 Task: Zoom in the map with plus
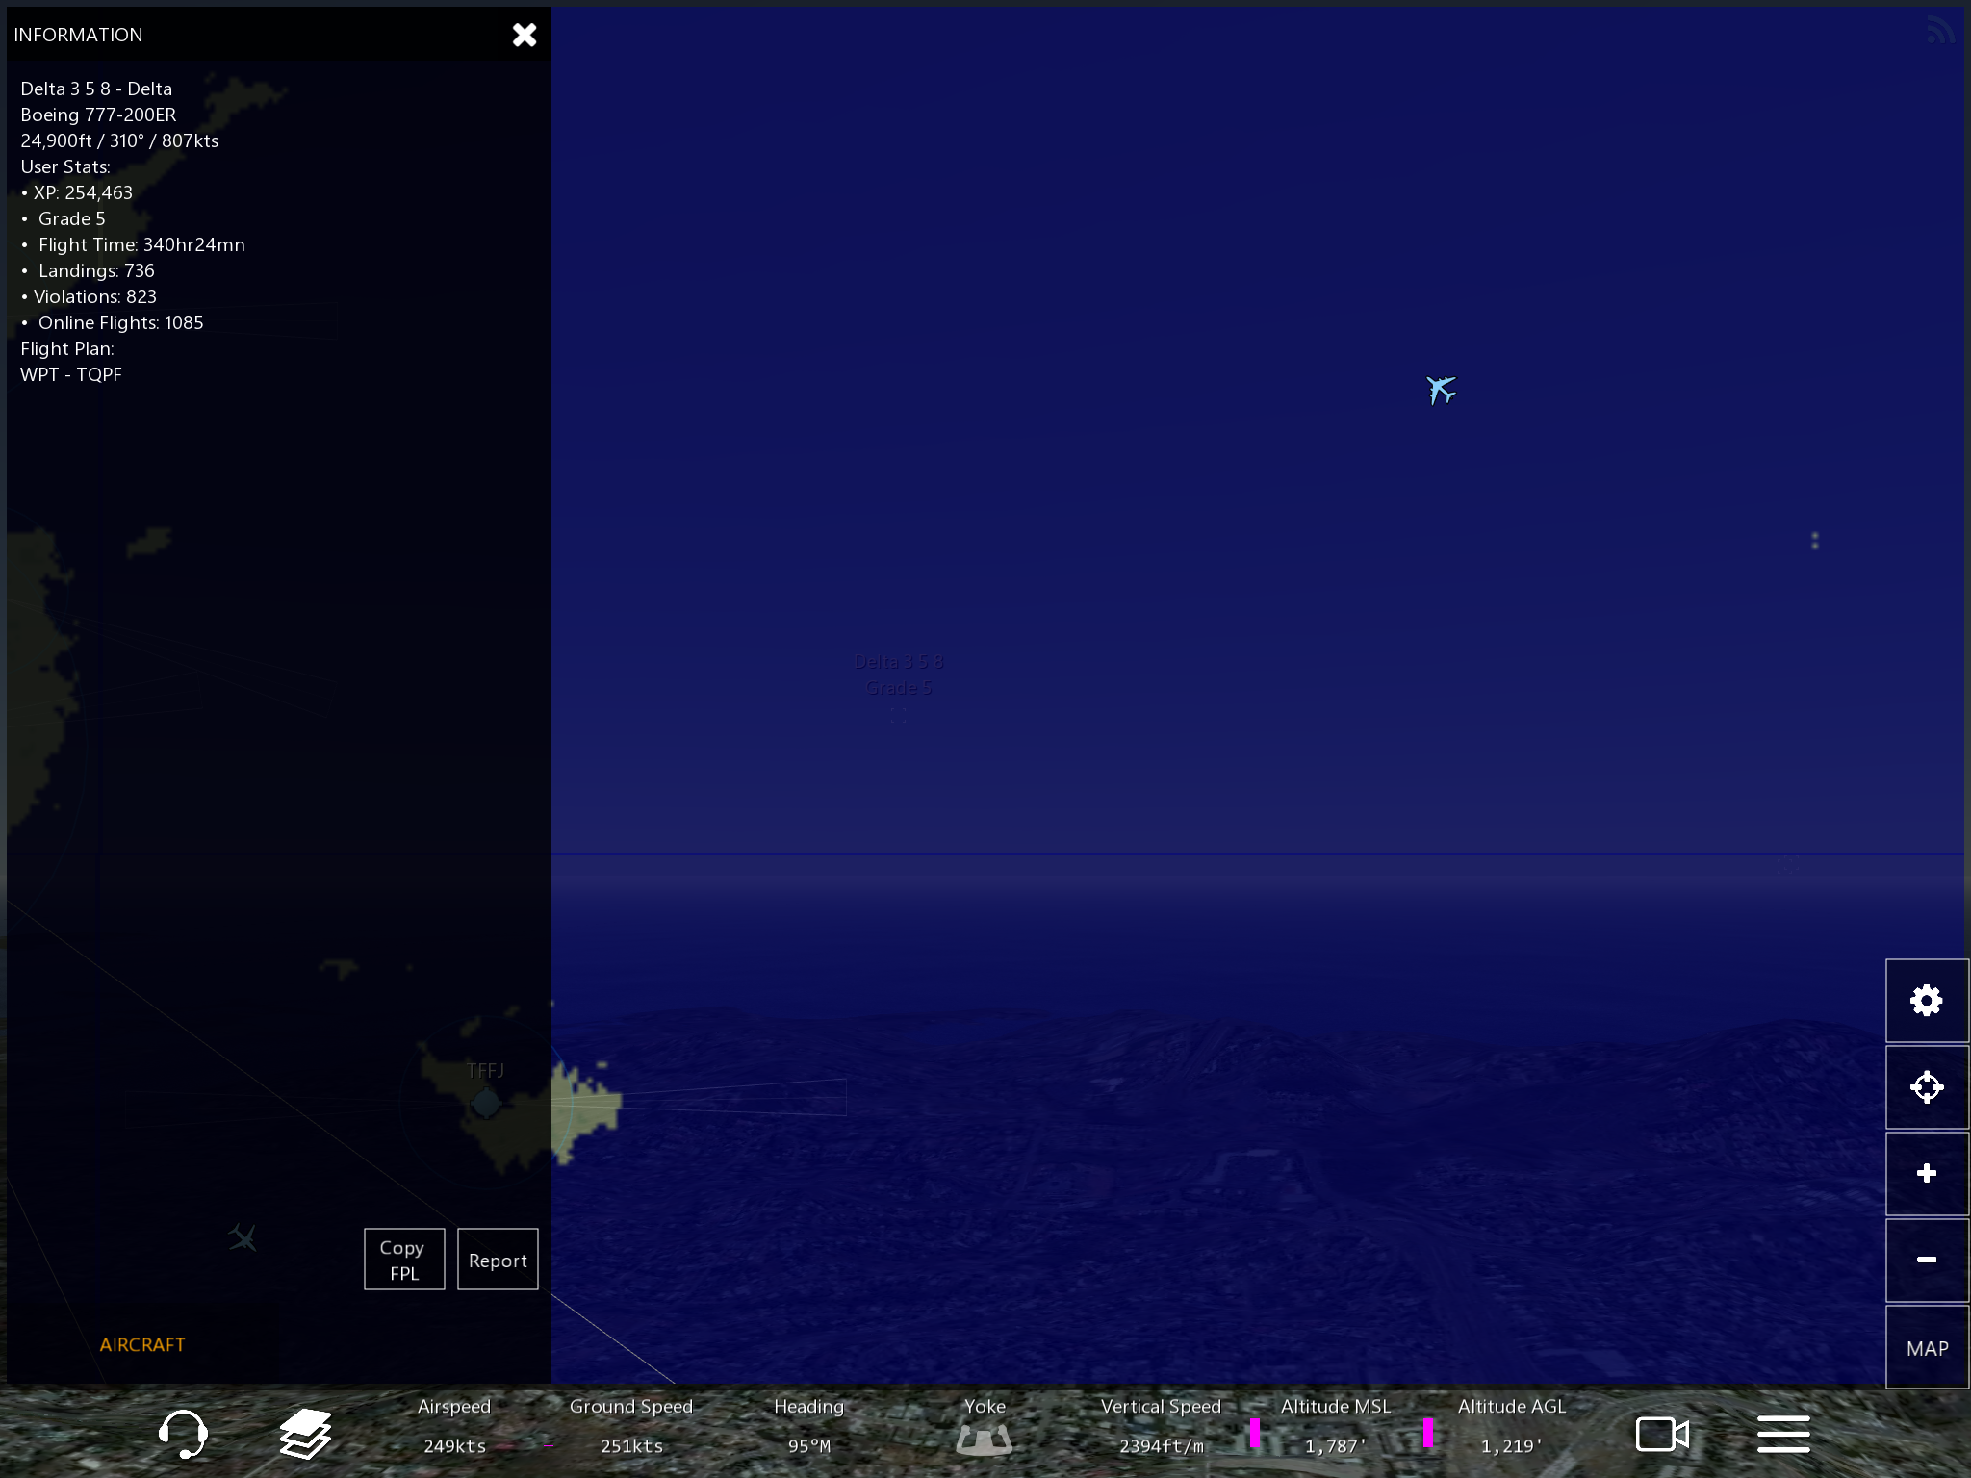pyautogui.click(x=1926, y=1173)
